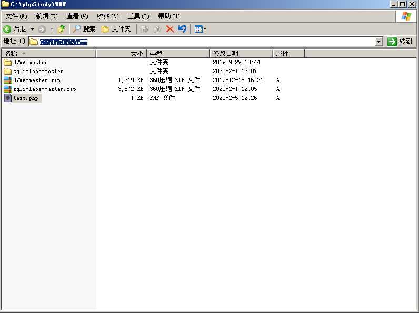419x313 pixels.
Task: Click the address bar path field
Action: (x=206, y=42)
